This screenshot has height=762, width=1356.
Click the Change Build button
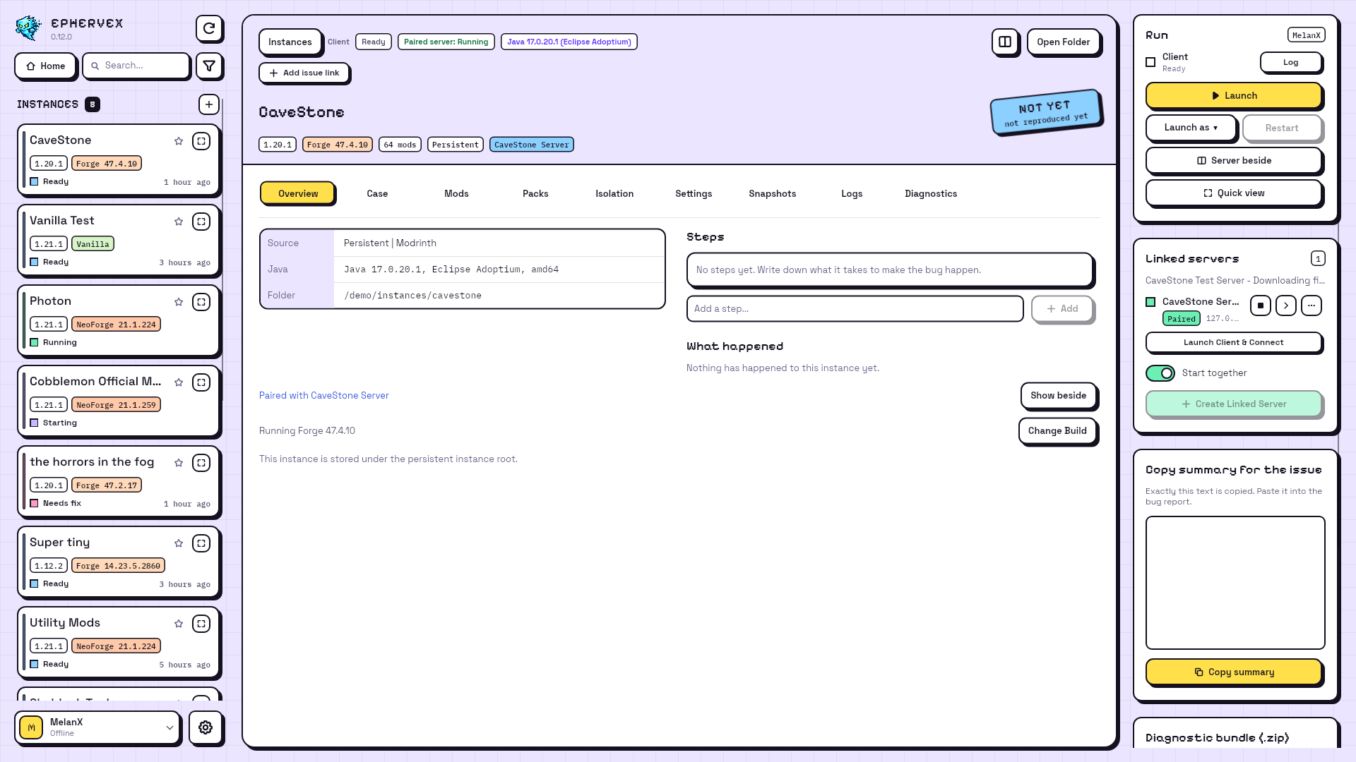(x=1057, y=430)
